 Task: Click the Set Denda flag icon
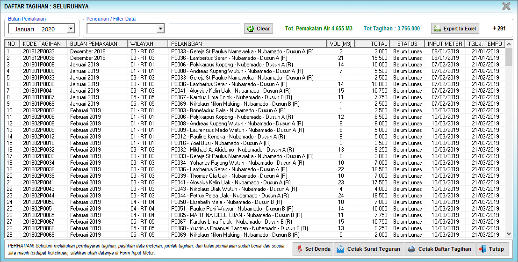point(299,249)
